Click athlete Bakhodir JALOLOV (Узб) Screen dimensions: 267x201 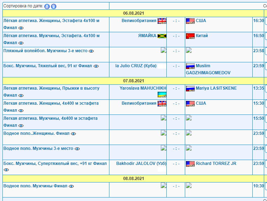(141, 164)
